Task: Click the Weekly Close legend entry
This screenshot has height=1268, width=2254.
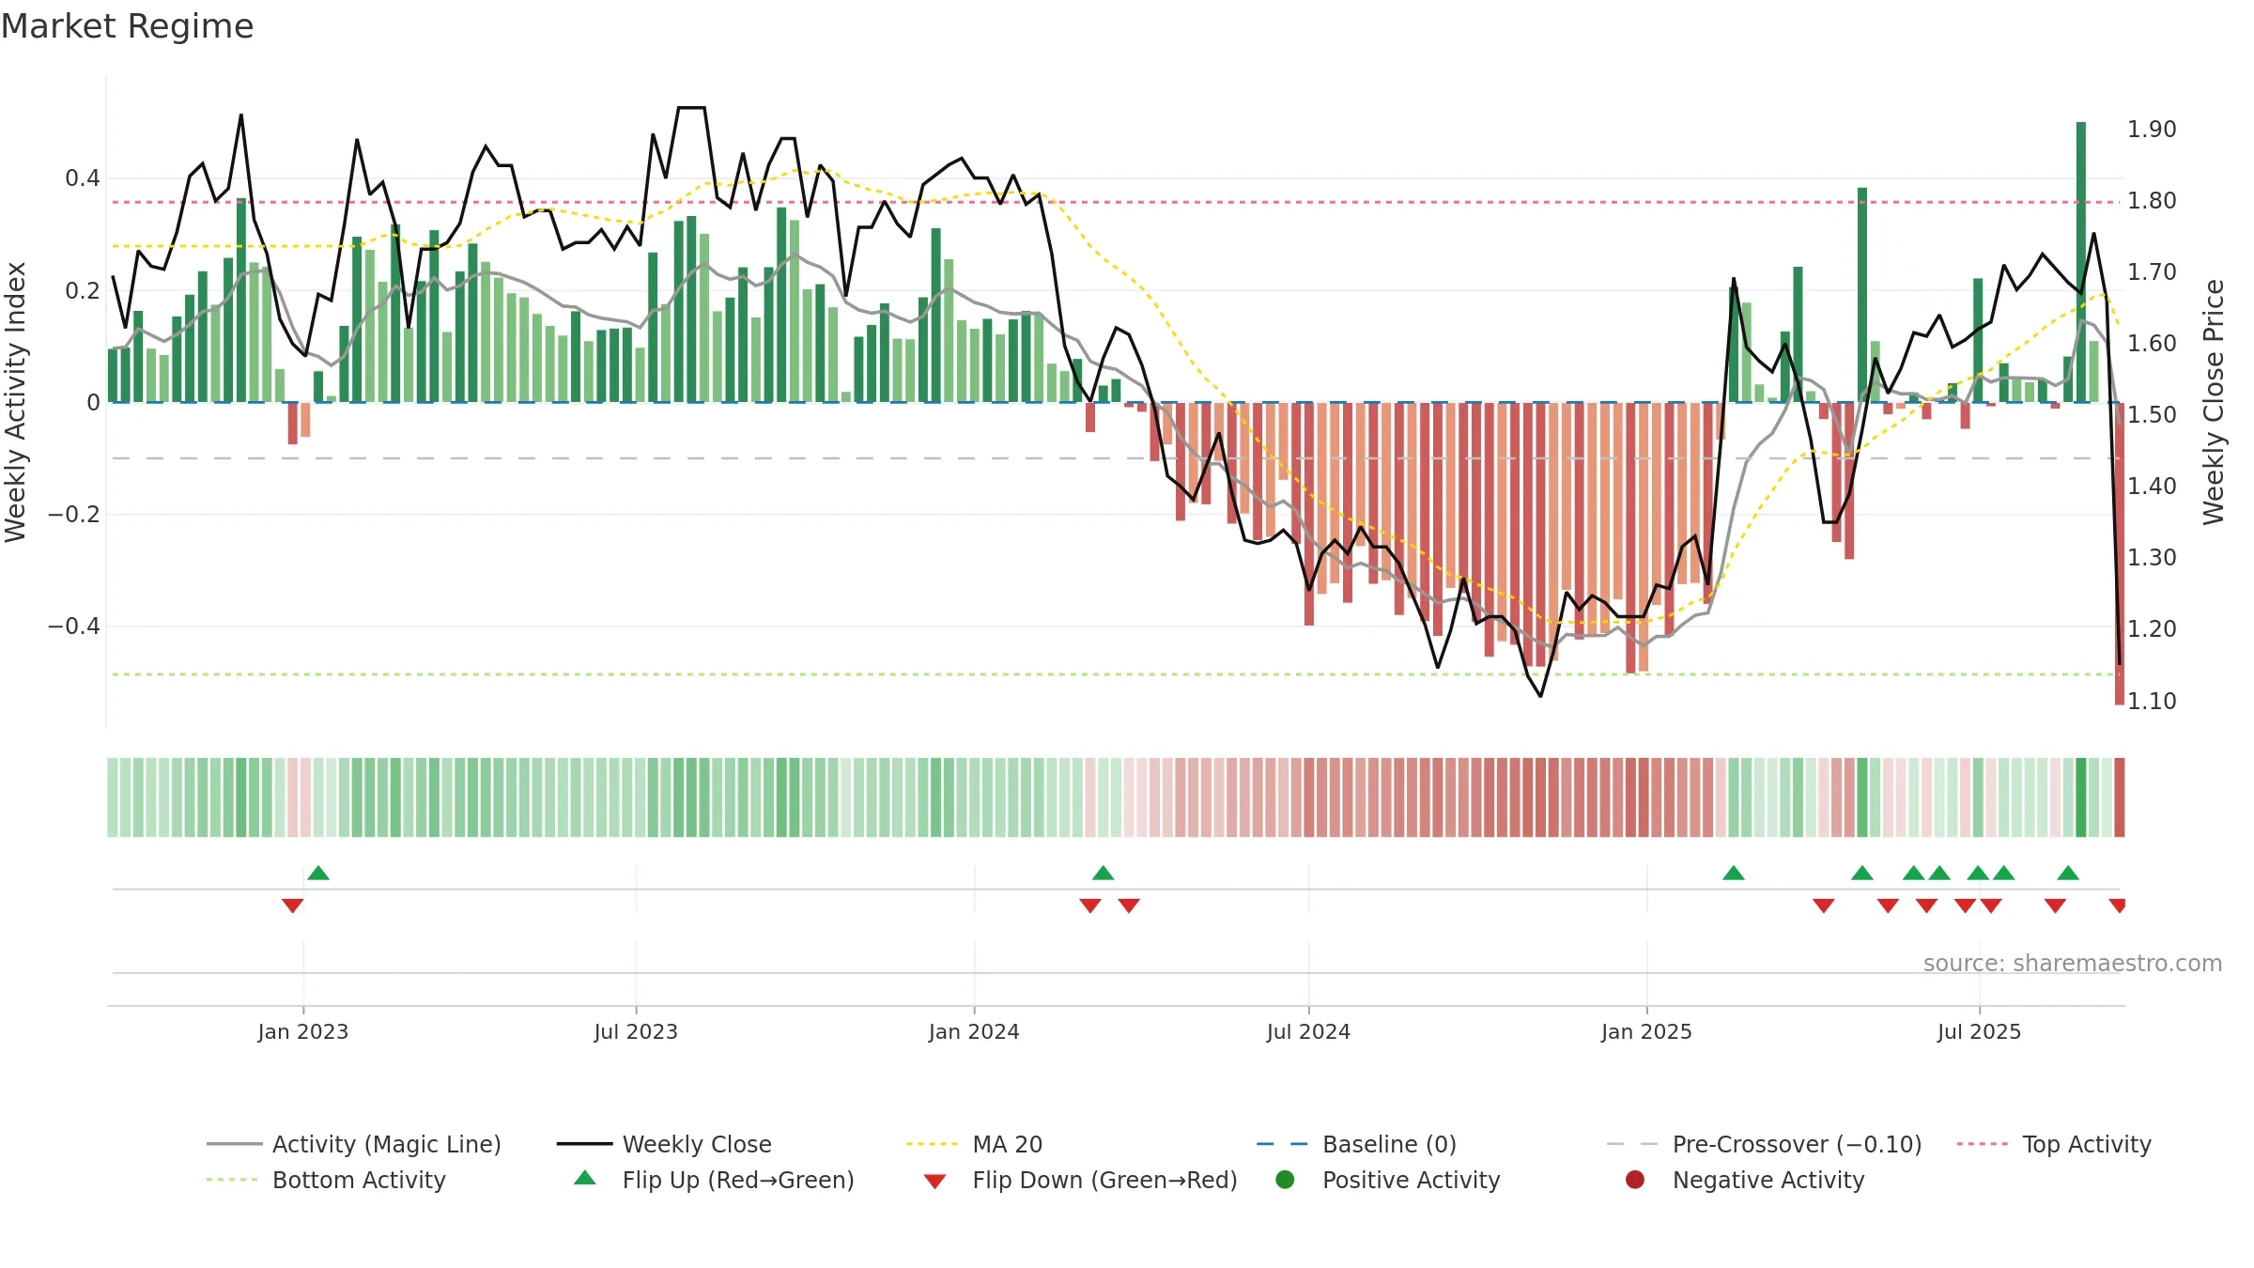Action: pyautogui.click(x=664, y=1144)
